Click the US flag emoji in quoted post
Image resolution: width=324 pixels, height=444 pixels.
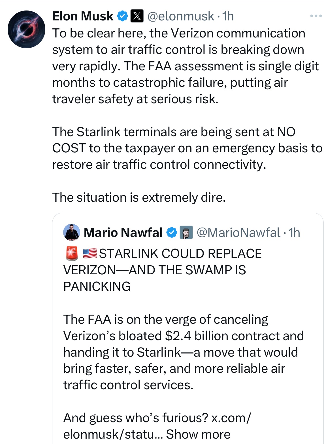point(90,253)
